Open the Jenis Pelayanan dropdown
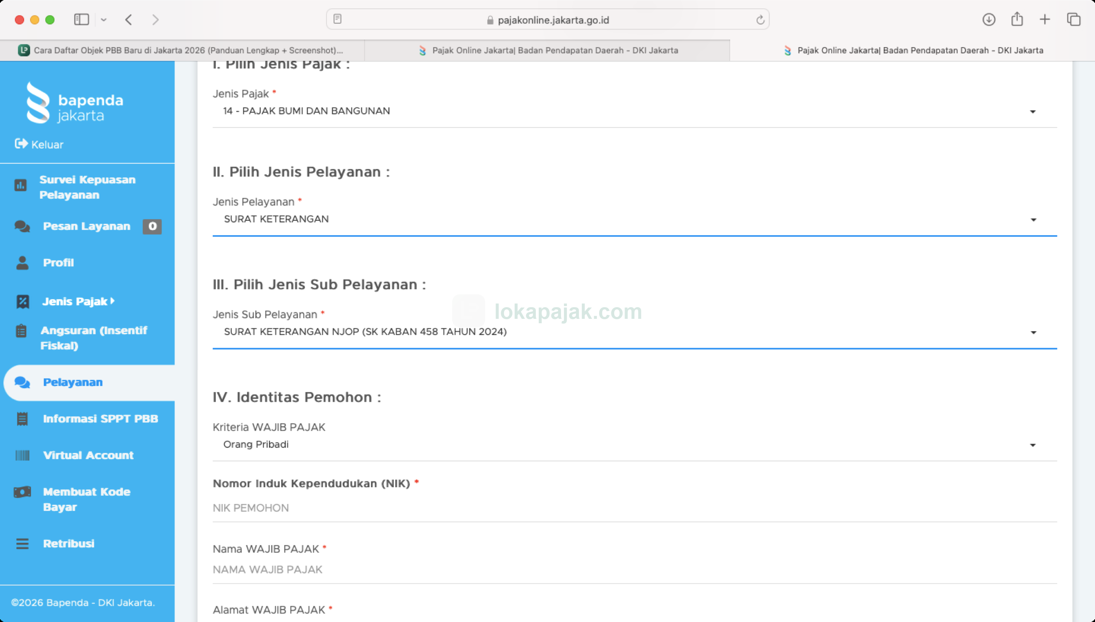1095x622 pixels. point(634,219)
